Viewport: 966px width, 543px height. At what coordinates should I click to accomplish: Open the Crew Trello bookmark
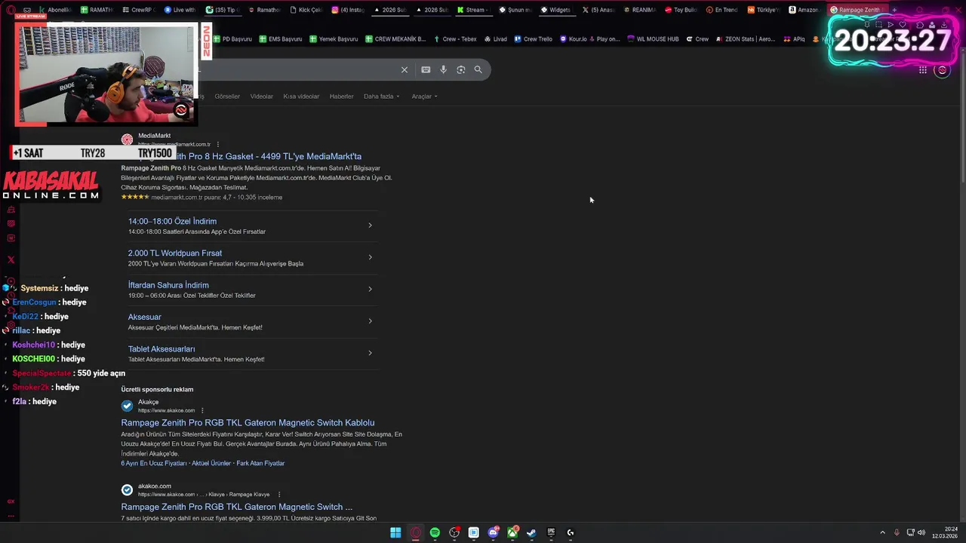click(533, 39)
